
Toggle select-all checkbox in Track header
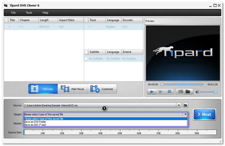[86, 20]
